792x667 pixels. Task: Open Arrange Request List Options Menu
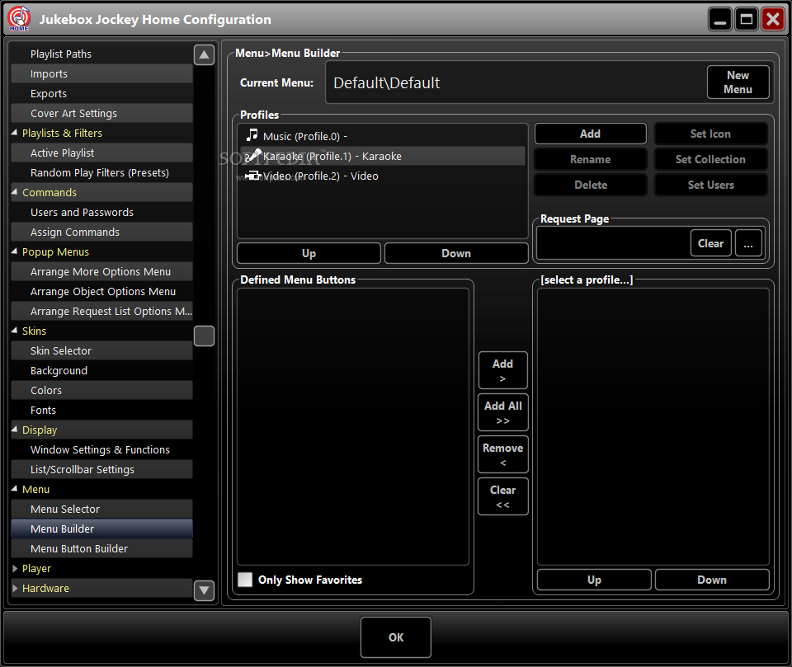pos(101,311)
